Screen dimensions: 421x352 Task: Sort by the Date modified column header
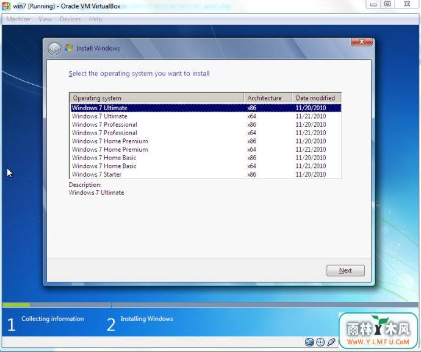tap(317, 98)
